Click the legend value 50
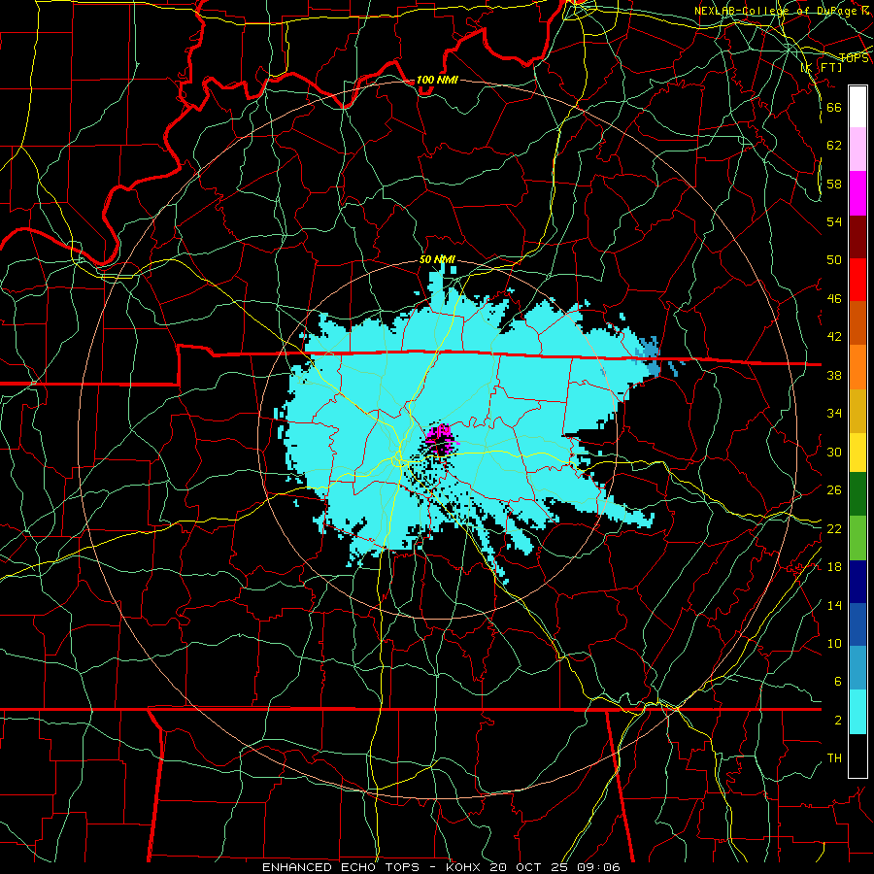This screenshot has width=874, height=874. point(834,260)
